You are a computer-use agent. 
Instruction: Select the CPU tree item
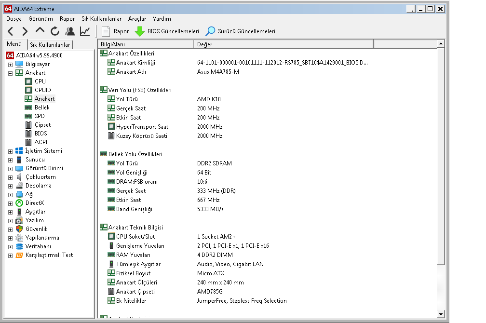click(40, 81)
